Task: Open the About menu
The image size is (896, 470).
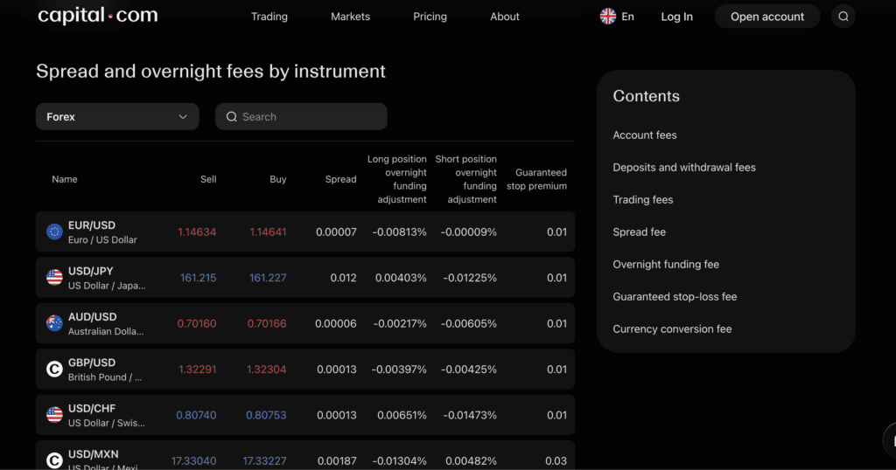Action: (x=505, y=17)
